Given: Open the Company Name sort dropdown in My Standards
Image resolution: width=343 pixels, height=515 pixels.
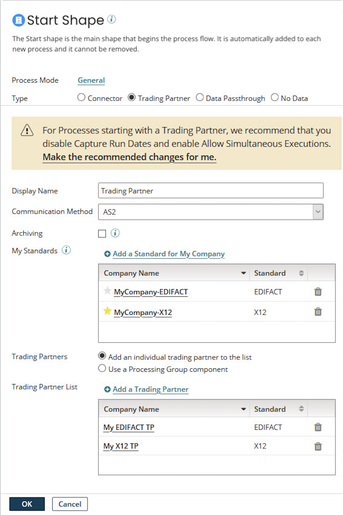Looking at the screenshot, I should pyautogui.click(x=244, y=273).
